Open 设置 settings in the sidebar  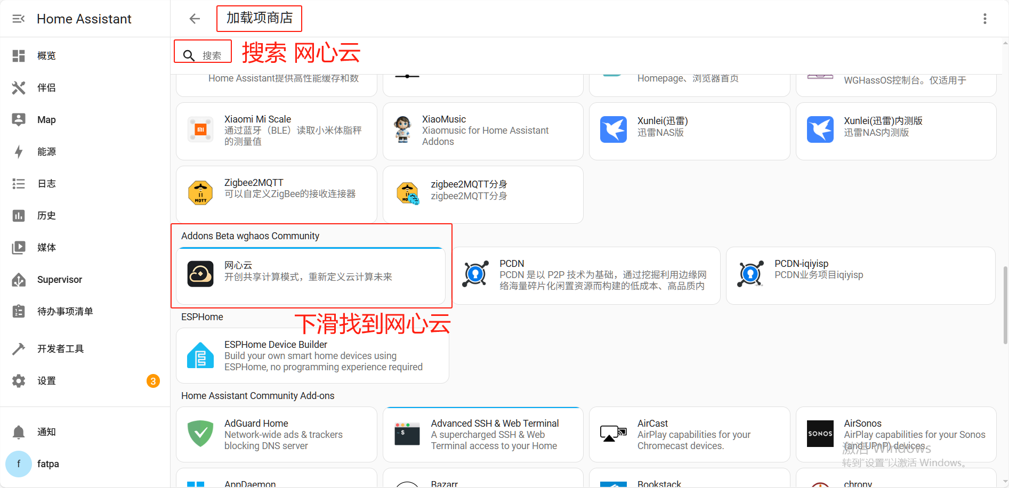pos(85,381)
